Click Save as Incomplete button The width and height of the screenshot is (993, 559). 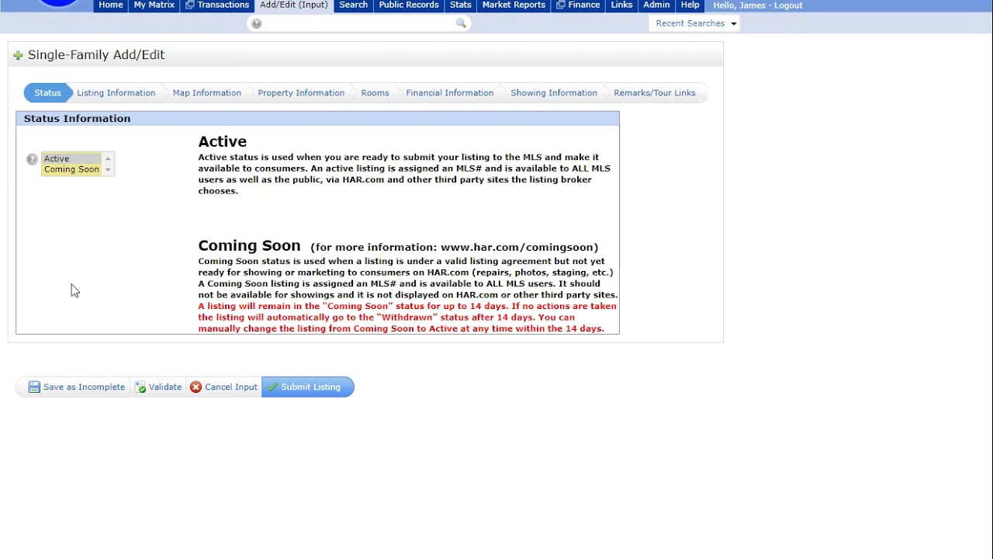point(76,387)
